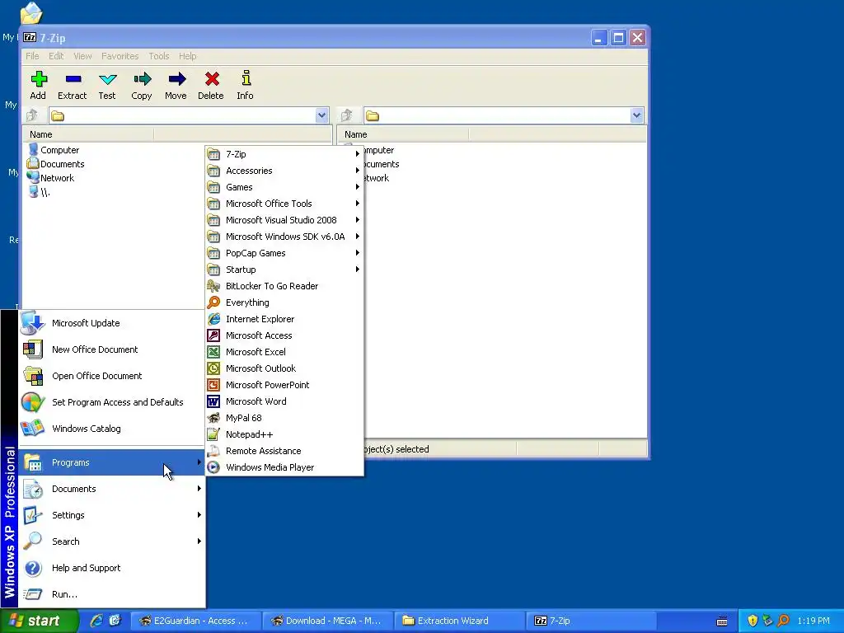
Task: Click the security shield tray icon
Action: [753, 621]
